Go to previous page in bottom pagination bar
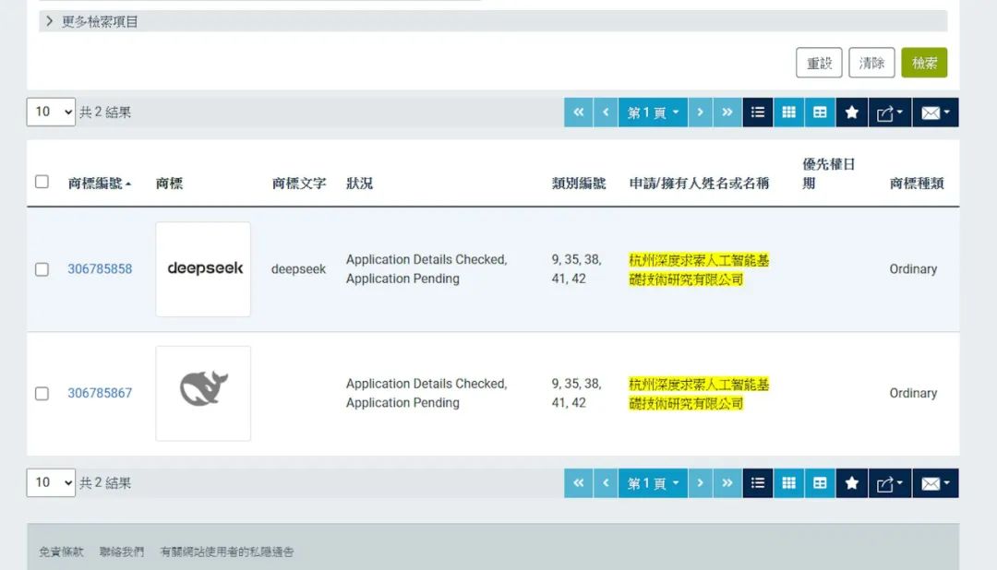This screenshot has width=997, height=570. pyautogui.click(x=606, y=483)
